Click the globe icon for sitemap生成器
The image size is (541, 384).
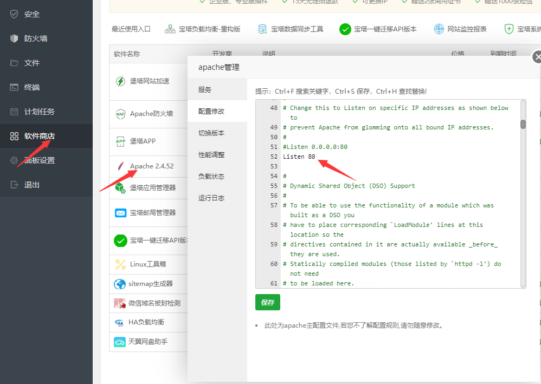[x=120, y=284]
